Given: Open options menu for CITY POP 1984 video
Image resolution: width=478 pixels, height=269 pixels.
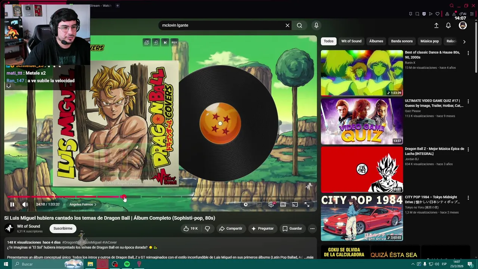Looking at the screenshot, I should 468,198.
